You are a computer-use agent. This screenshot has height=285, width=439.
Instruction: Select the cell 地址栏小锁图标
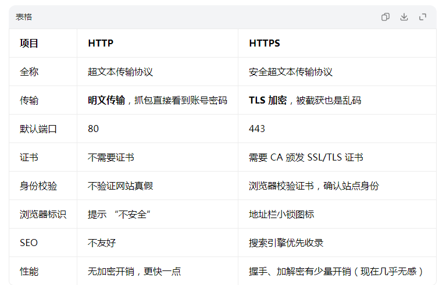(x=281, y=215)
